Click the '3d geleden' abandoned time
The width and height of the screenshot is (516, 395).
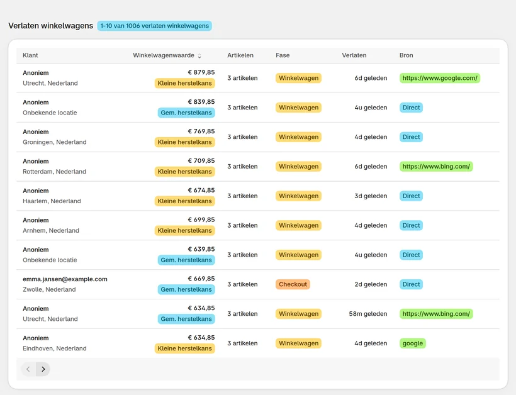click(x=371, y=196)
